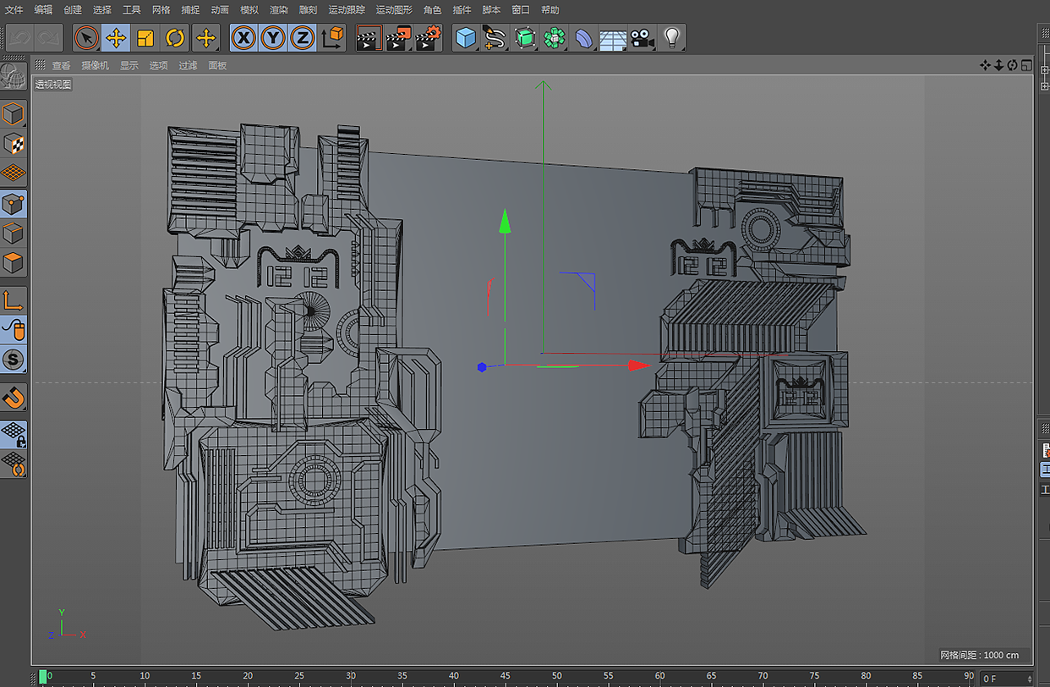This screenshot has height=687, width=1050.
Task: Toggle X axis lock
Action: click(x=244, y=38)
